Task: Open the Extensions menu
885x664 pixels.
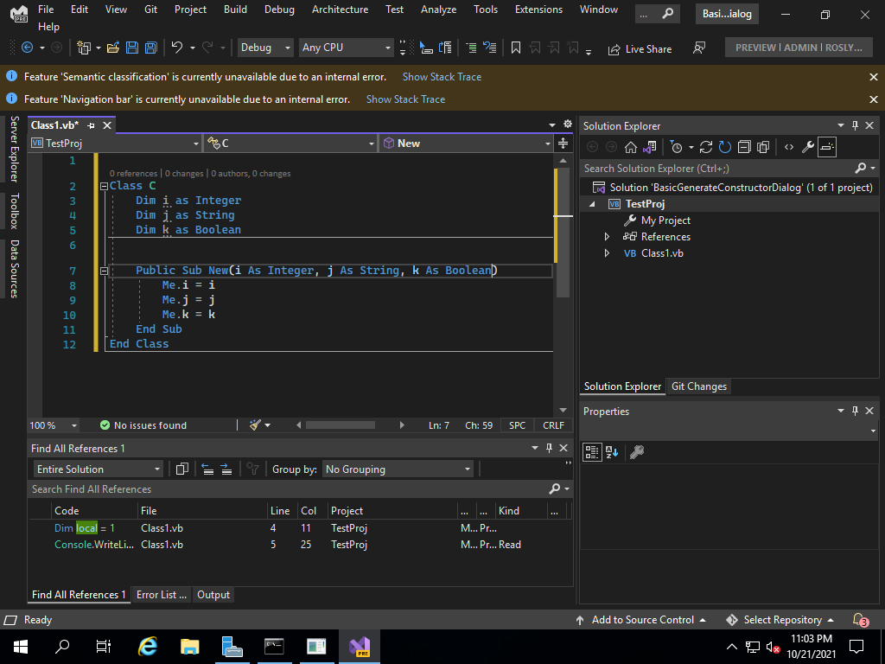Action: click(538, 10)
